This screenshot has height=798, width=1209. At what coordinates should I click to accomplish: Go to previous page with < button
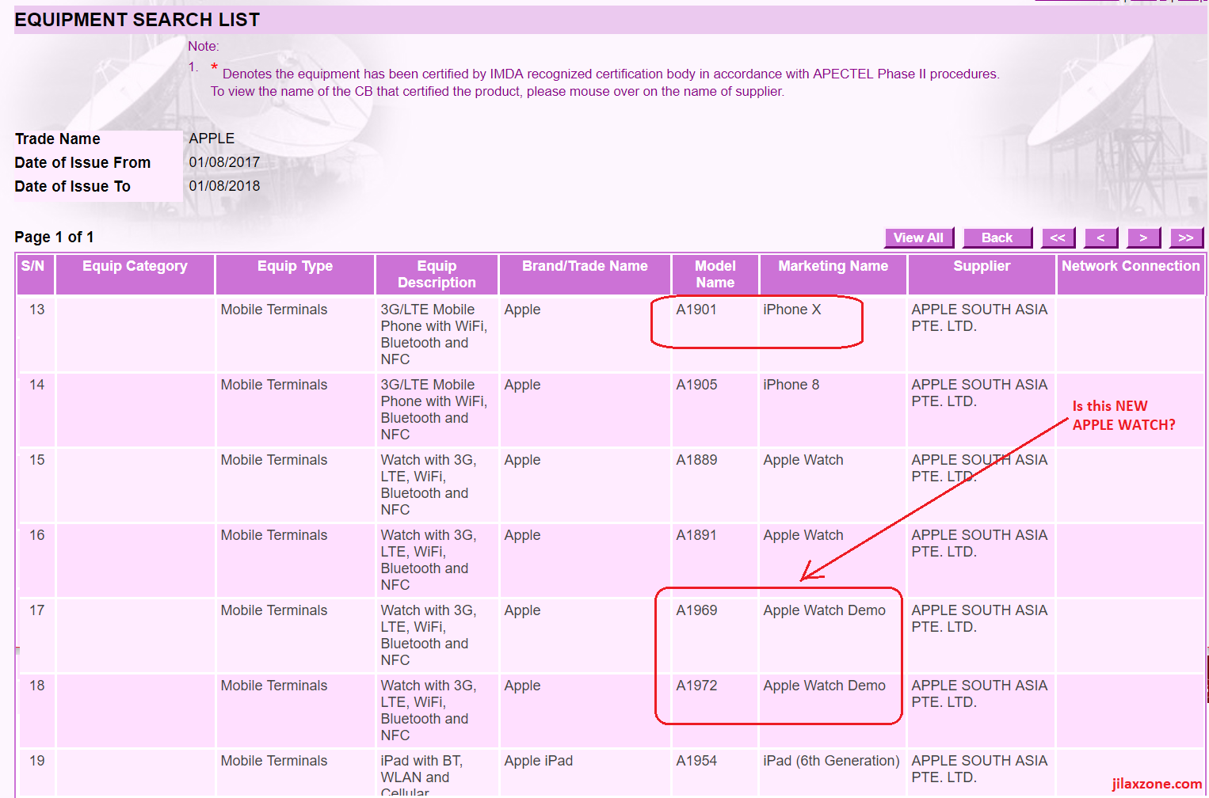click(1100, 237)
